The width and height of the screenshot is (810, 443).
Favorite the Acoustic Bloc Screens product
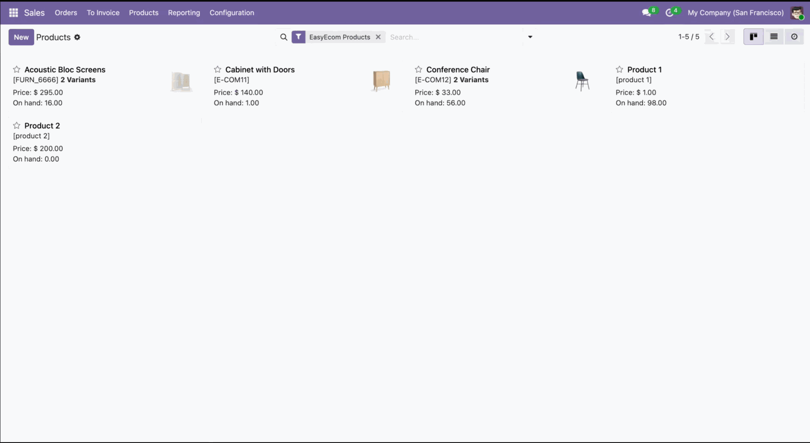click(x=16, y=69)
